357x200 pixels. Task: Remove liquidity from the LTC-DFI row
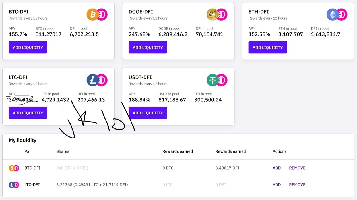pyautogui.click(x=297, y=185)
